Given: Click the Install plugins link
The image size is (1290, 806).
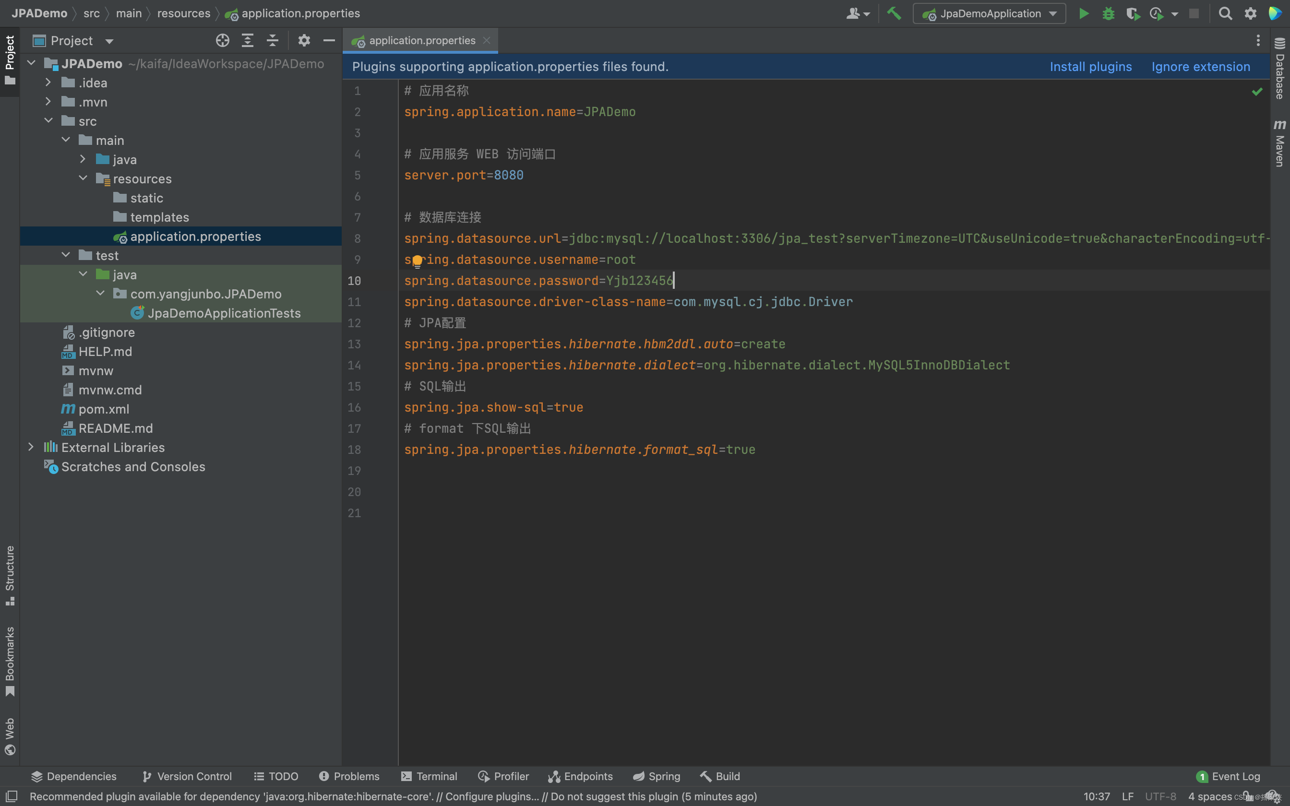Looking at the screenshot, I should pos(1091,67).
